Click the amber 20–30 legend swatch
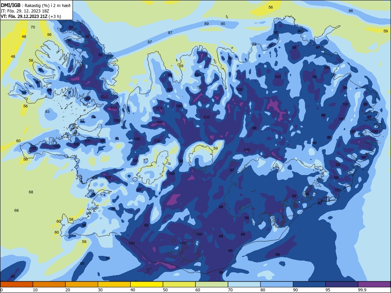391x293 pixels. coord(82,284)
